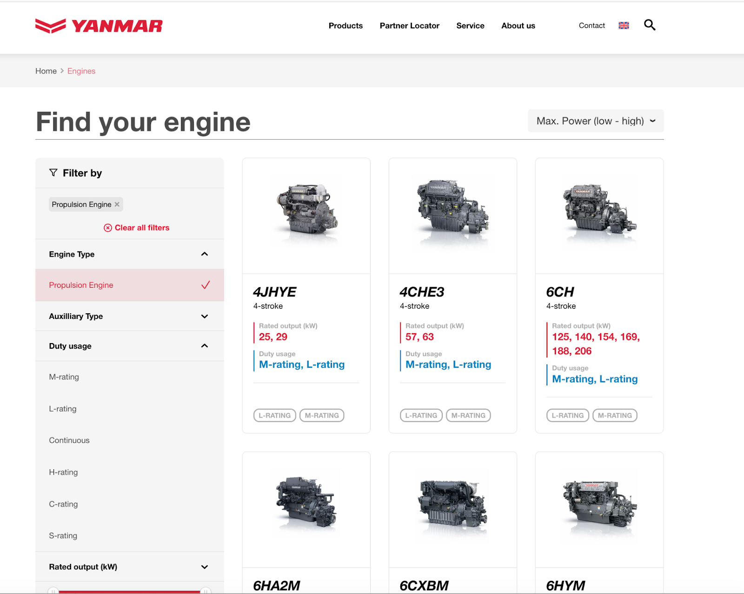This screenshot has width=744, height=594.
Task: Click M-RATING tag on 4JHYE card
Action: point(322,415)
